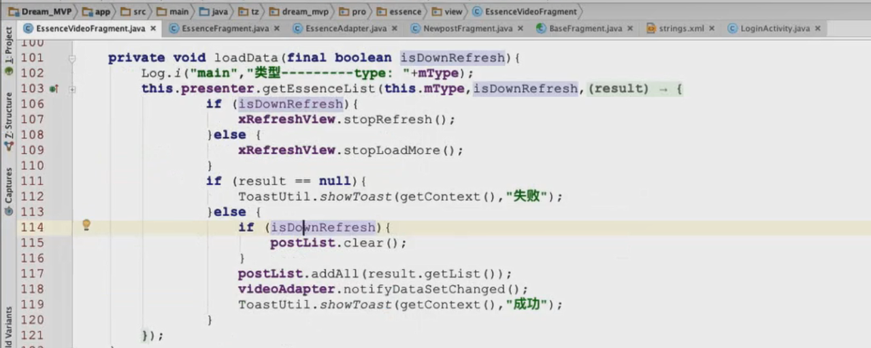The image size is (871, 348).
Task: Click the dream_mvp breadcrumb folder
Action: (299, 11)
